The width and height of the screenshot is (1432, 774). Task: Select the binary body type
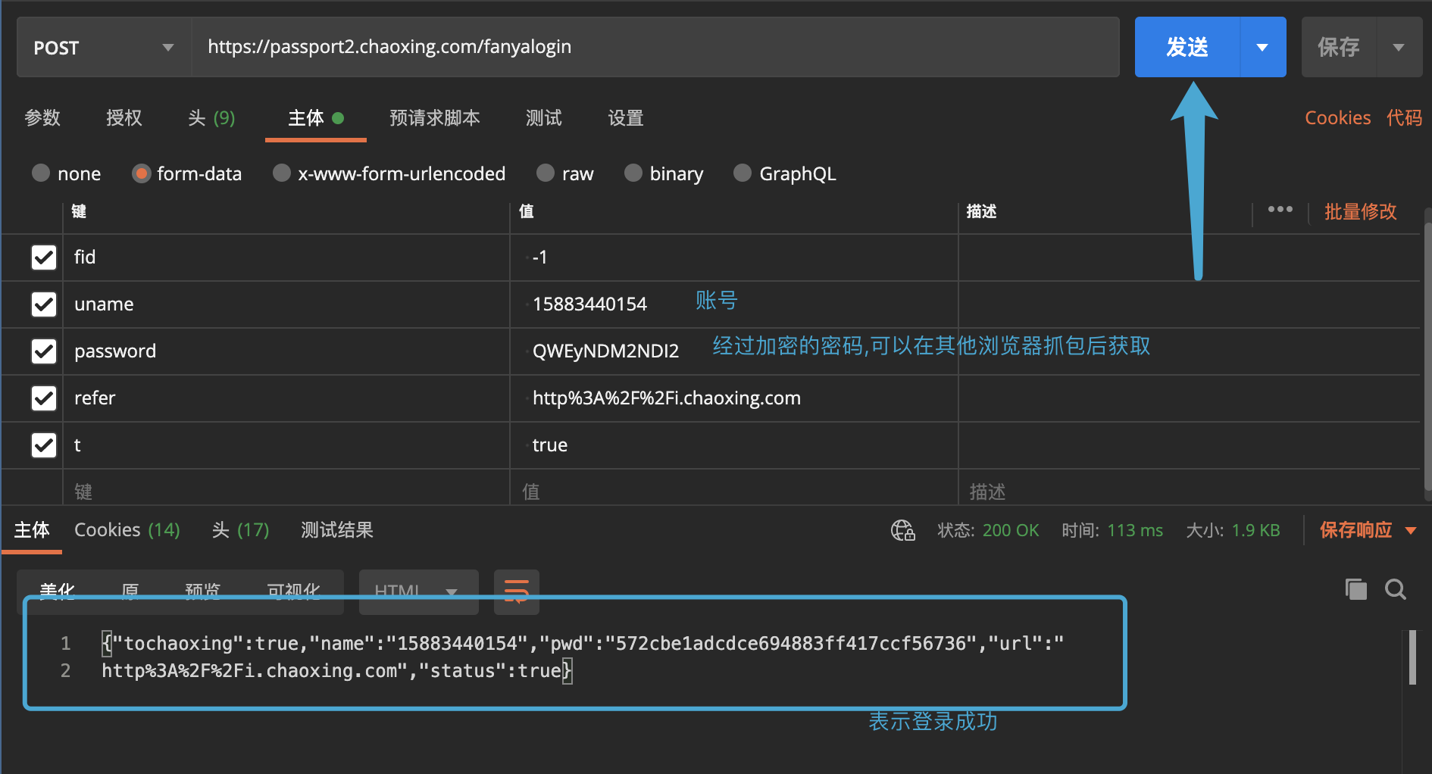tap(633, 173)
